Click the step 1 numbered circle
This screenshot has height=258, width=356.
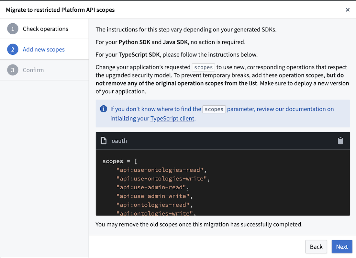pyautogui.click(x=13, y=29)
